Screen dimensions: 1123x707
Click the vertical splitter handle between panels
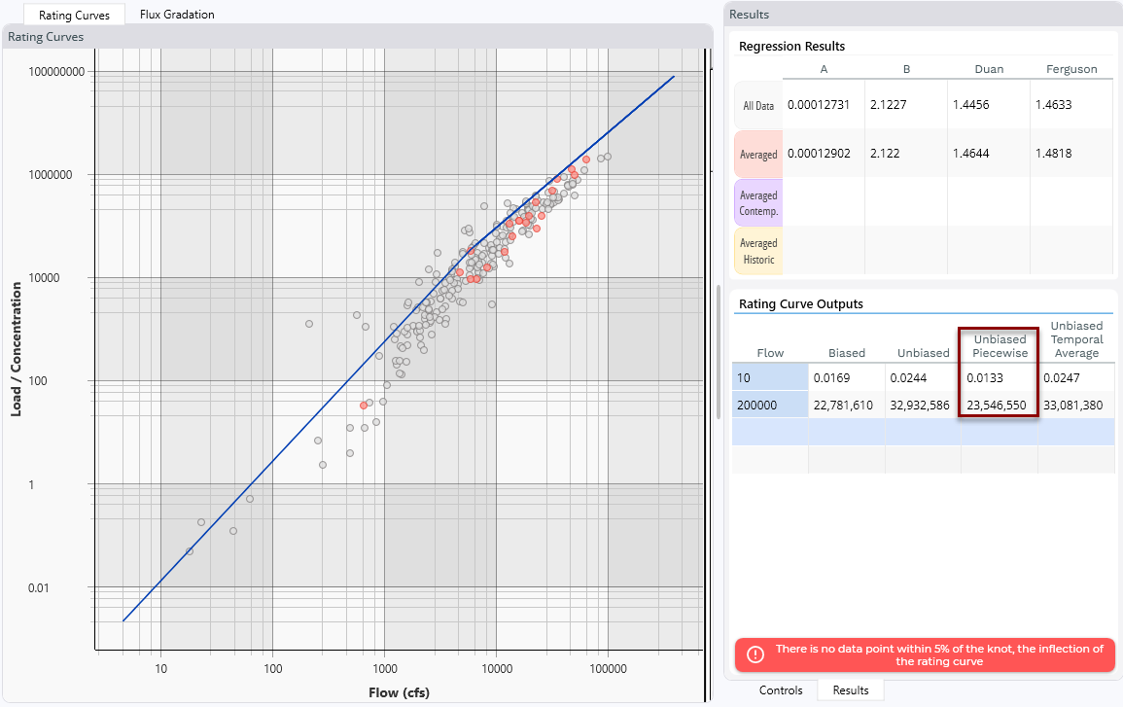[719, 350]
